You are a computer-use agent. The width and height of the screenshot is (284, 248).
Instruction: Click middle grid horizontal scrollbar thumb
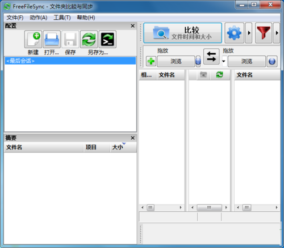(209, 208)
